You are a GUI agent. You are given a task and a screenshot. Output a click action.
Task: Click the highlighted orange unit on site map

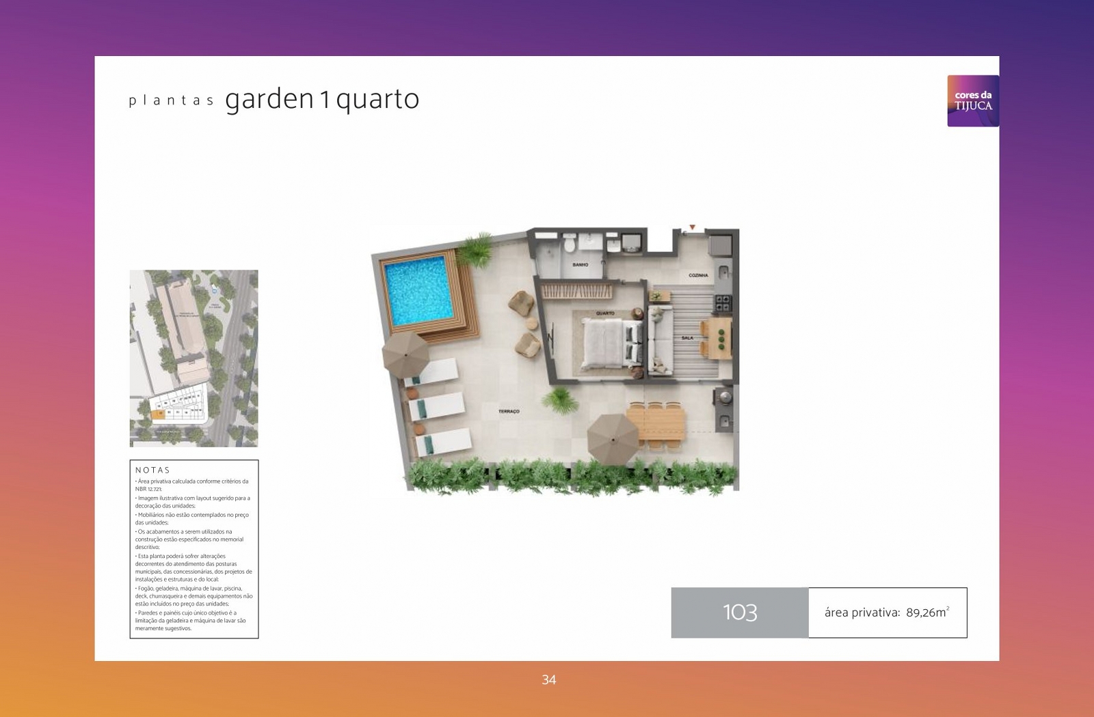[x=158, y=414]
